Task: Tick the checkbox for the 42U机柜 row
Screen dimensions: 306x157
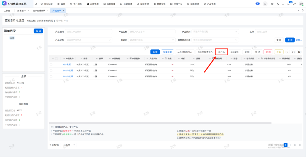Action: coord(51,64)
